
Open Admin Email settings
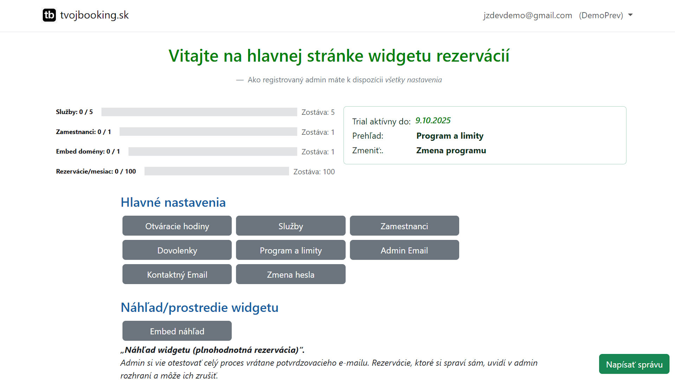tap(404, 250)
